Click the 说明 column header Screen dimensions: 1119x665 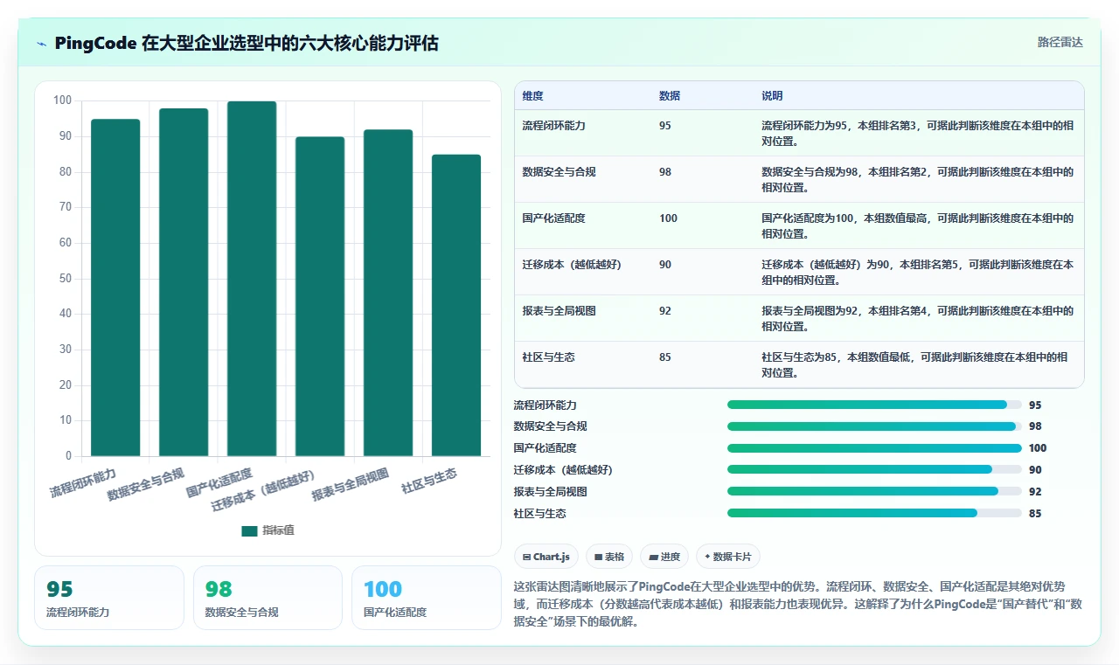[772, 95]
